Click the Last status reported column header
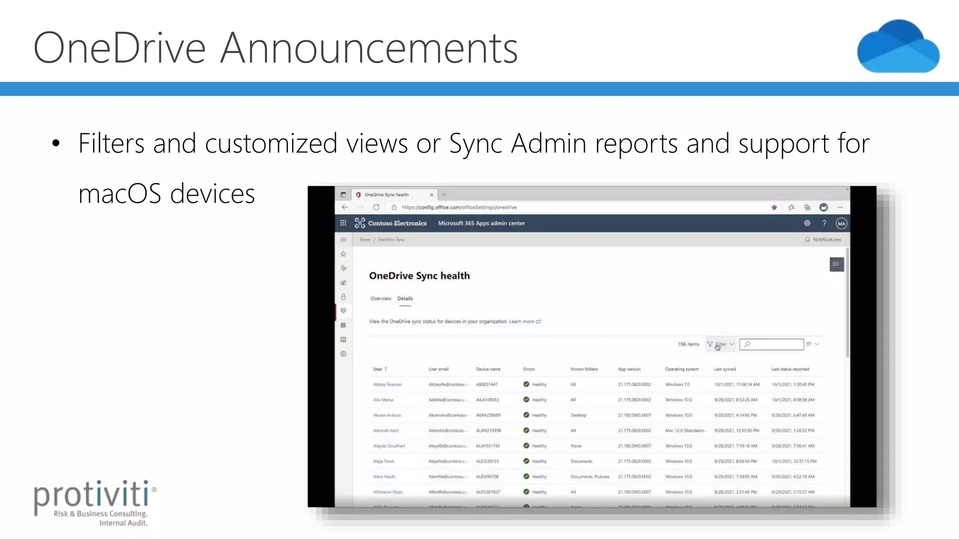Image resolution: width=959 pixels, height=539 pixels. [x=790, y=369]
